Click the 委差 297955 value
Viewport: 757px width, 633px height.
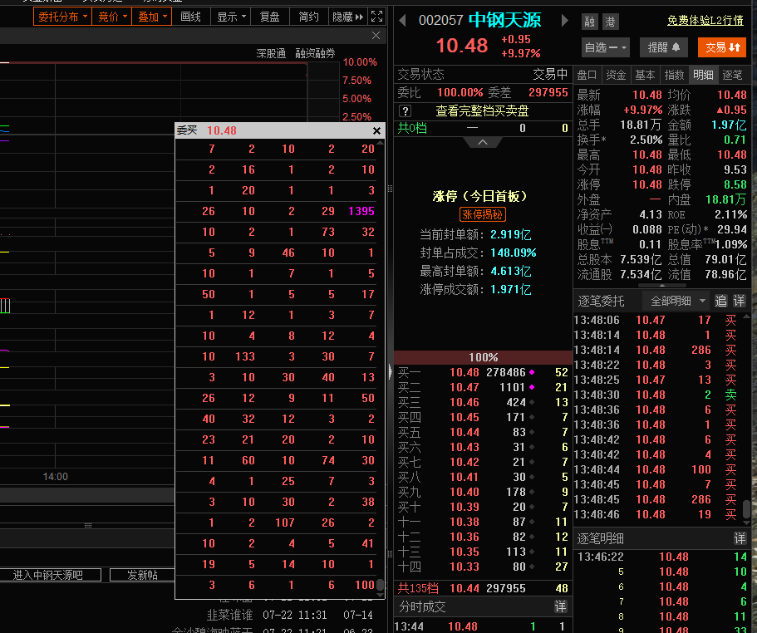coord(548,92)
